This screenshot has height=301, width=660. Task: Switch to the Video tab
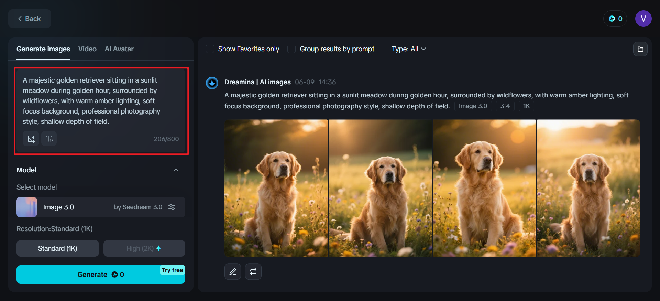click(x=87, y=49)
